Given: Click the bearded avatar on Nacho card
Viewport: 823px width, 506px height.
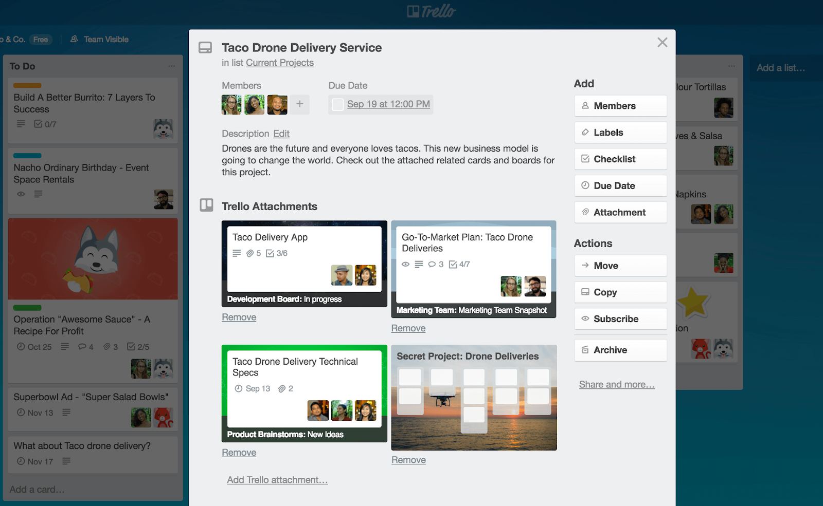Looking at the screenshot, I should (x=164, y=199).
